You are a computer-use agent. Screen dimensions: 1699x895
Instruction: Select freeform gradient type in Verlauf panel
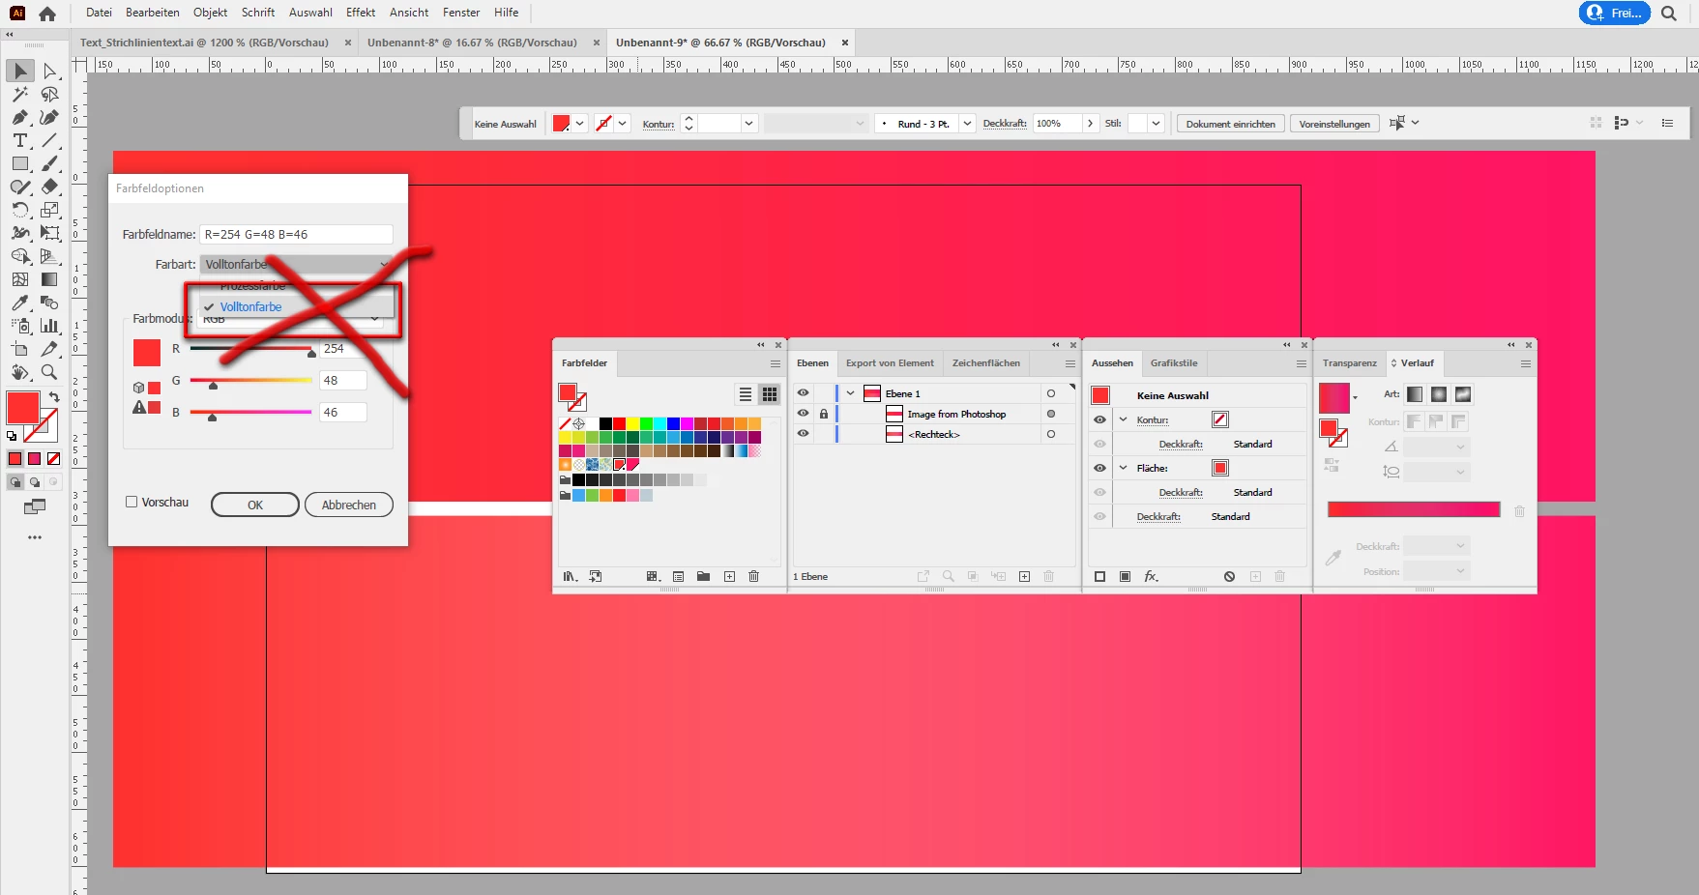(x=1463, y=394)
